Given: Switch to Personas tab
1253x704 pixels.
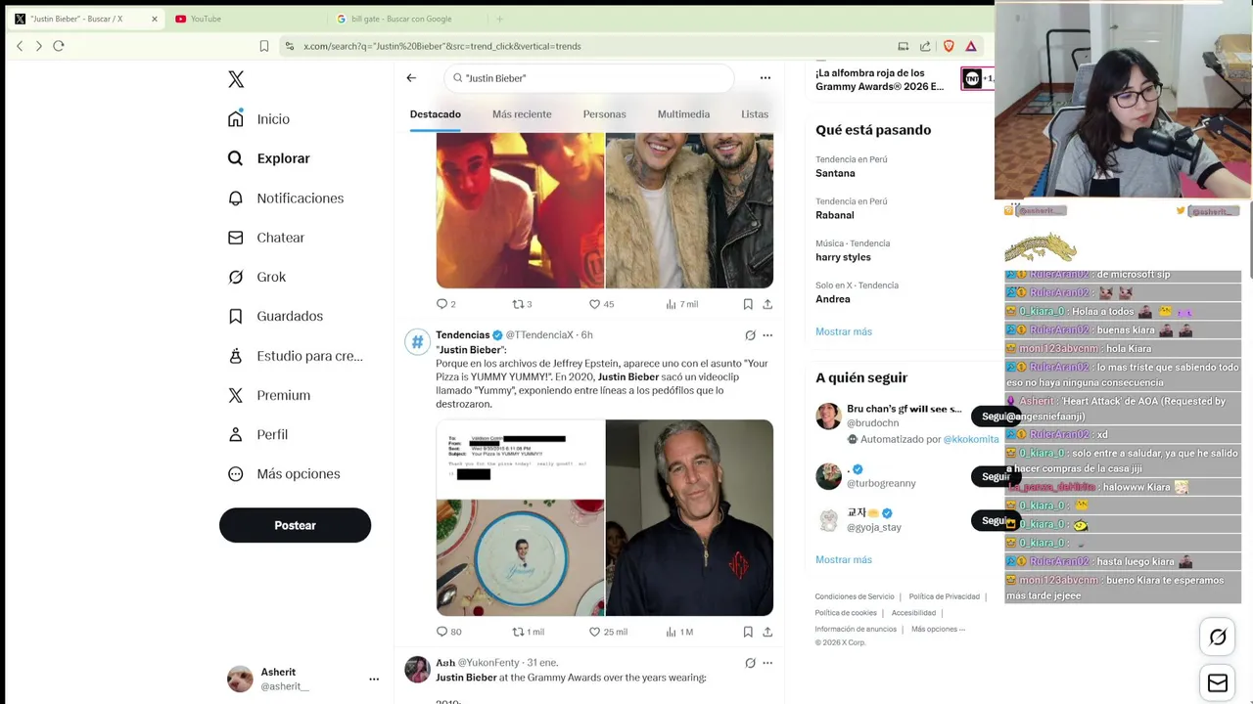Looking at the screenshot, I should (x=604, y=114).
